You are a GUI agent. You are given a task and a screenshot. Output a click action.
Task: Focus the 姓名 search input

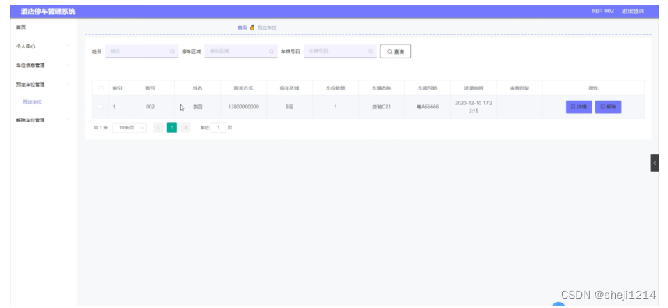(x=142, y=51)
